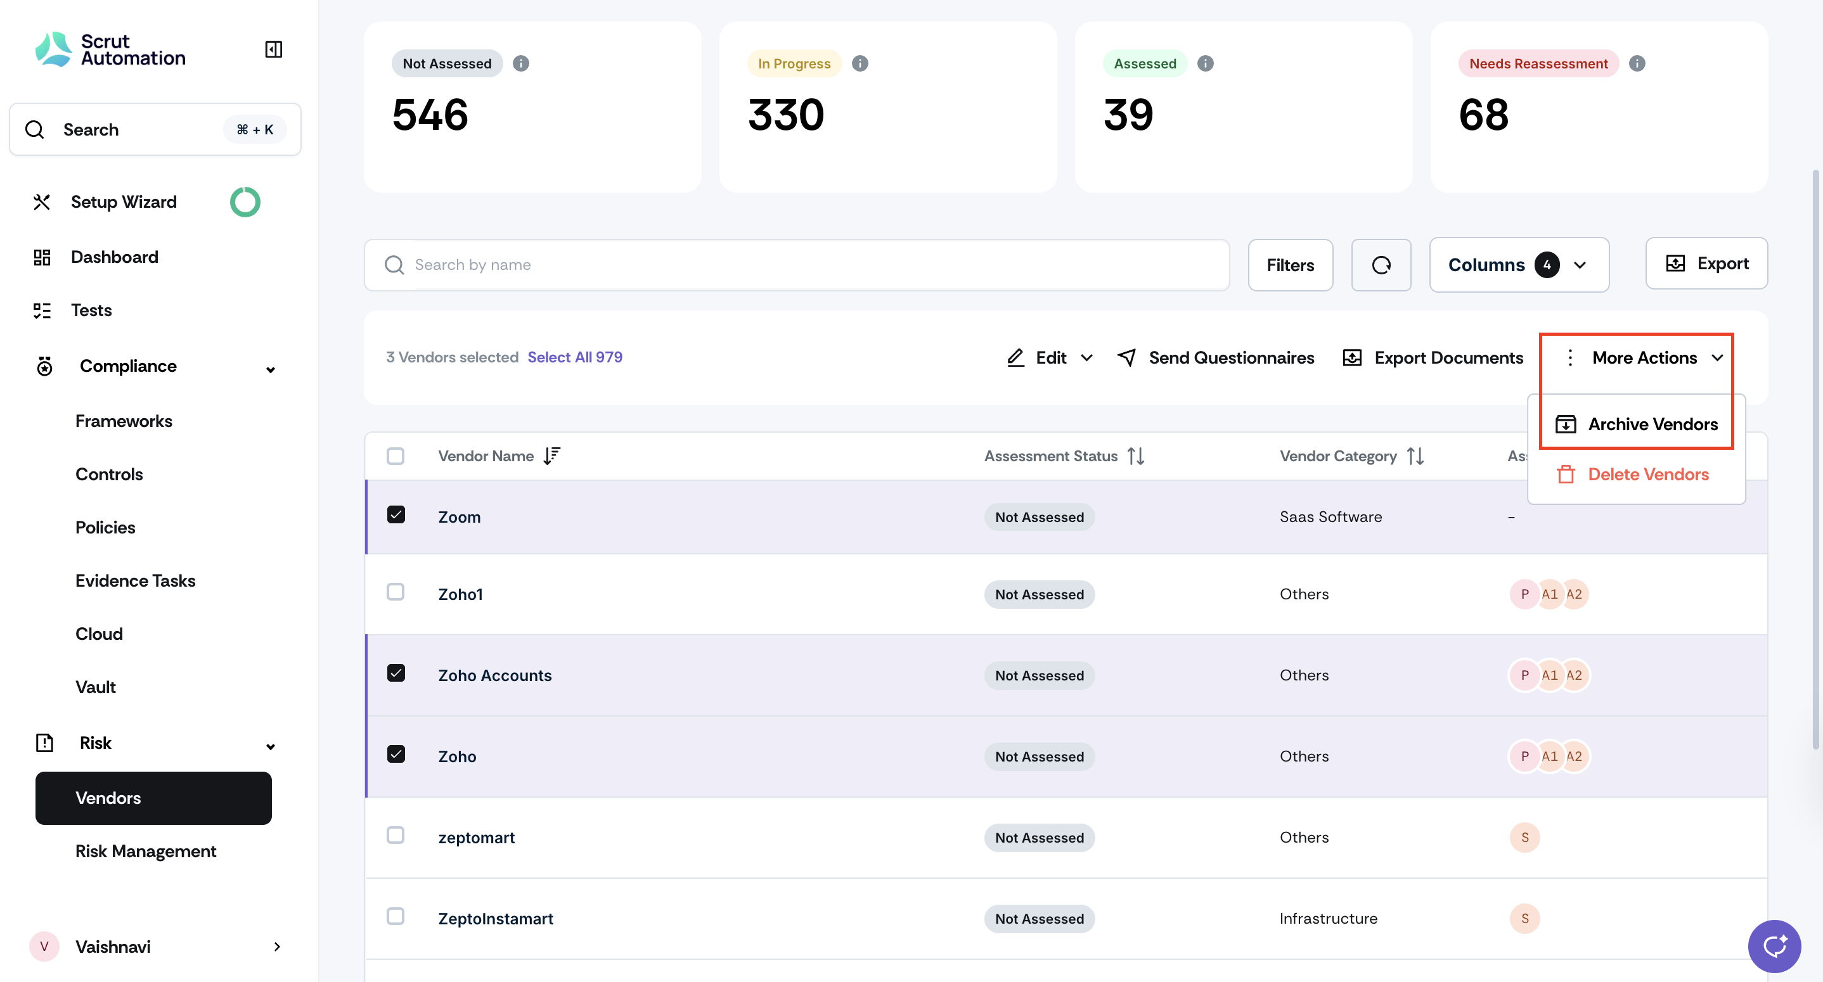Open the Columns dropdown
1823x982 pixels.
(1519, 265)
